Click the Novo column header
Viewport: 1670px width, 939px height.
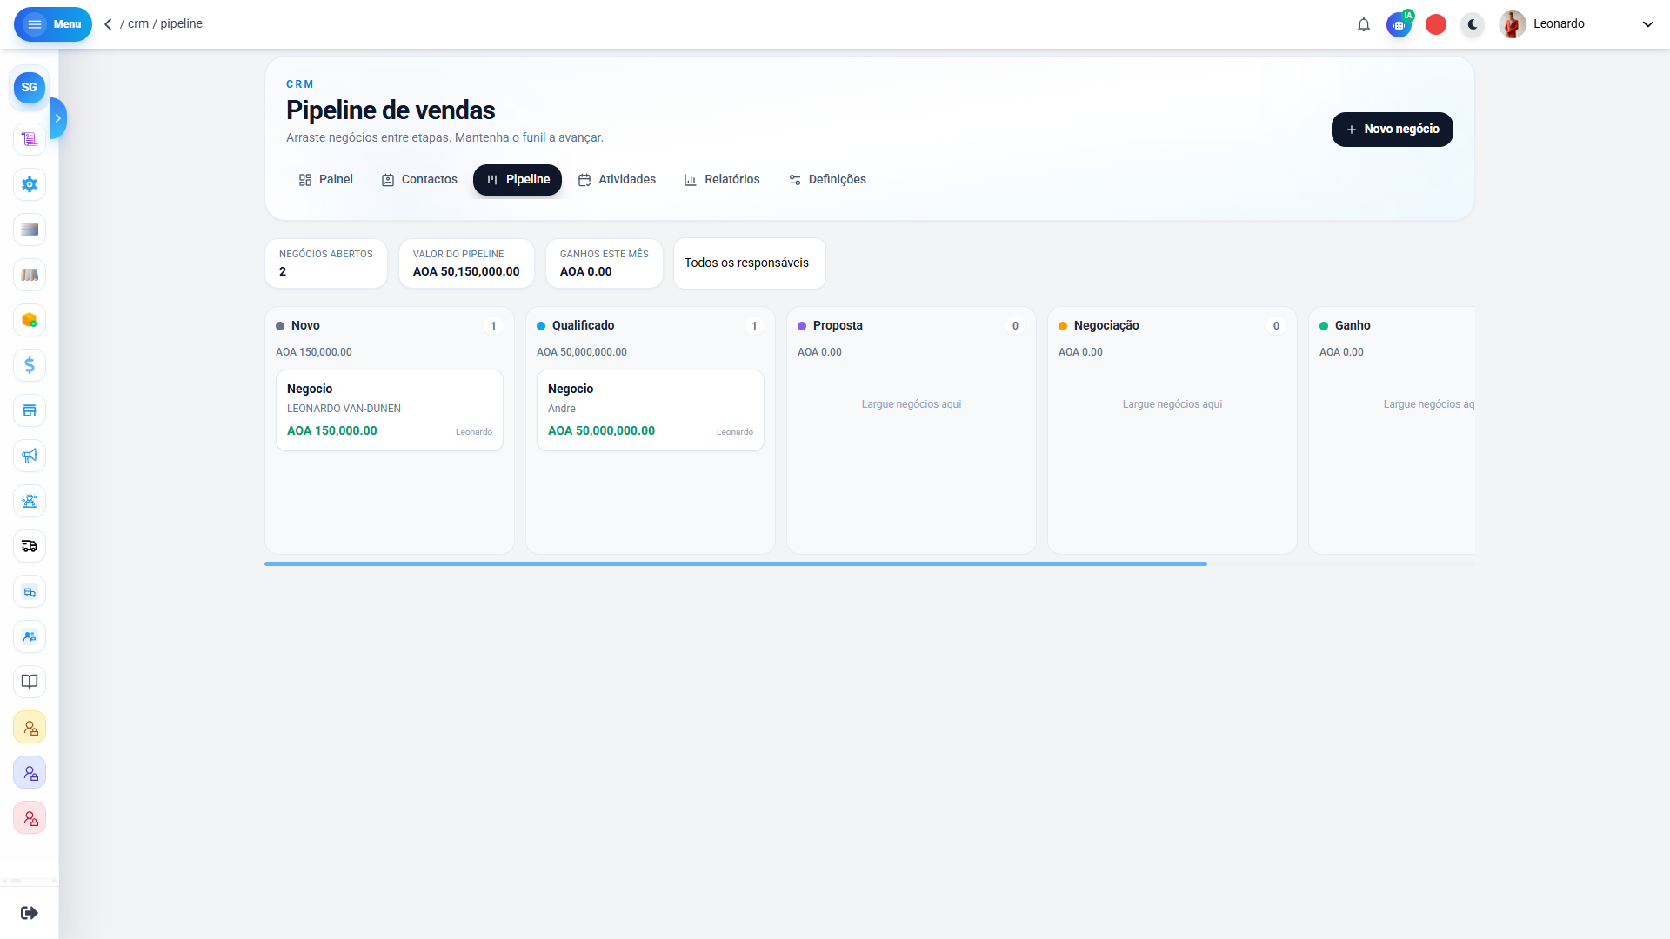[305, 326]
